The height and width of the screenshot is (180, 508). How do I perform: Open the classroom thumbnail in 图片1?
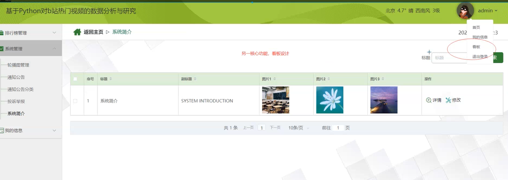(x=276, y=100)
